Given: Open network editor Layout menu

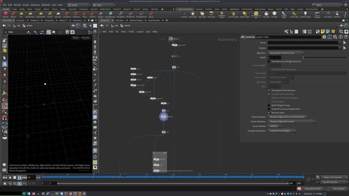Looking at the screenshot, I should click(x=140, y=32).
